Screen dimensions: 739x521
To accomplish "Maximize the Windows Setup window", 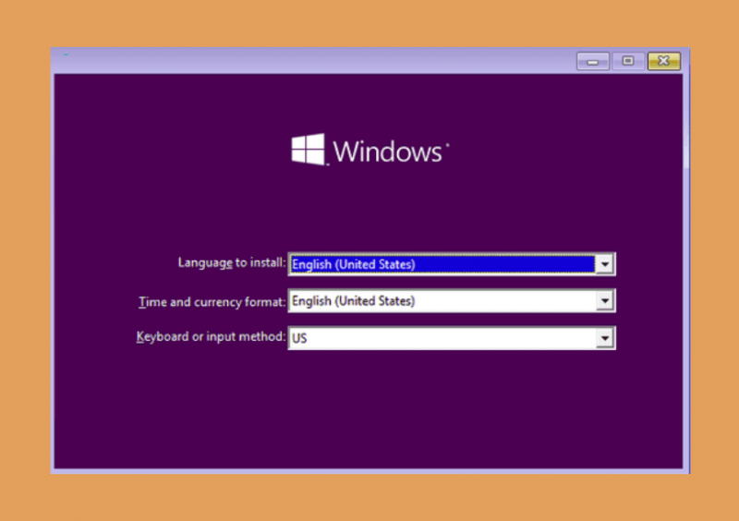I will (x=628, y=61).
